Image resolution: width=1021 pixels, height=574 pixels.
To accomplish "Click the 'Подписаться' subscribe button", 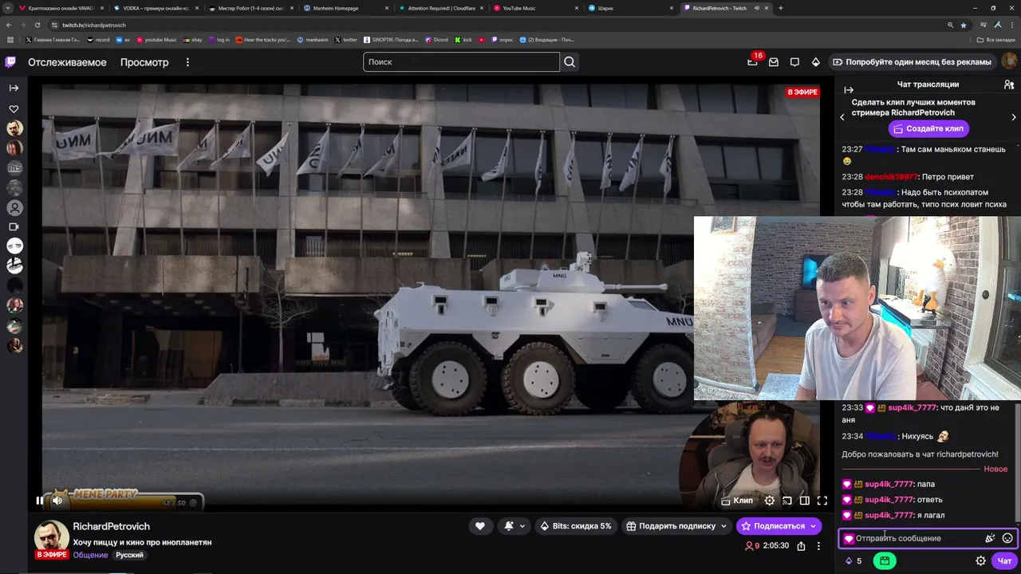I will click(772, 526).
